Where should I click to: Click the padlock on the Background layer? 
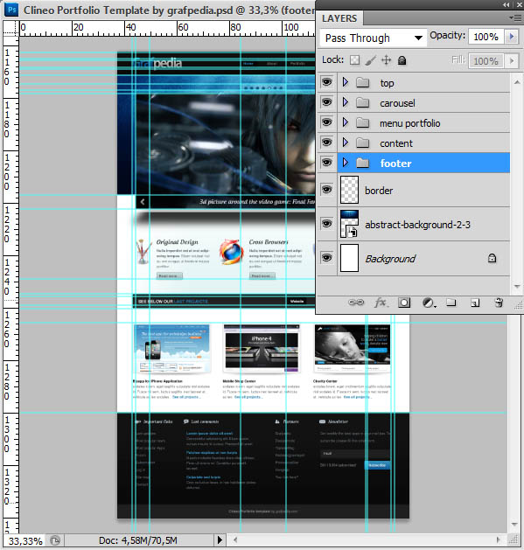point(492,258)
